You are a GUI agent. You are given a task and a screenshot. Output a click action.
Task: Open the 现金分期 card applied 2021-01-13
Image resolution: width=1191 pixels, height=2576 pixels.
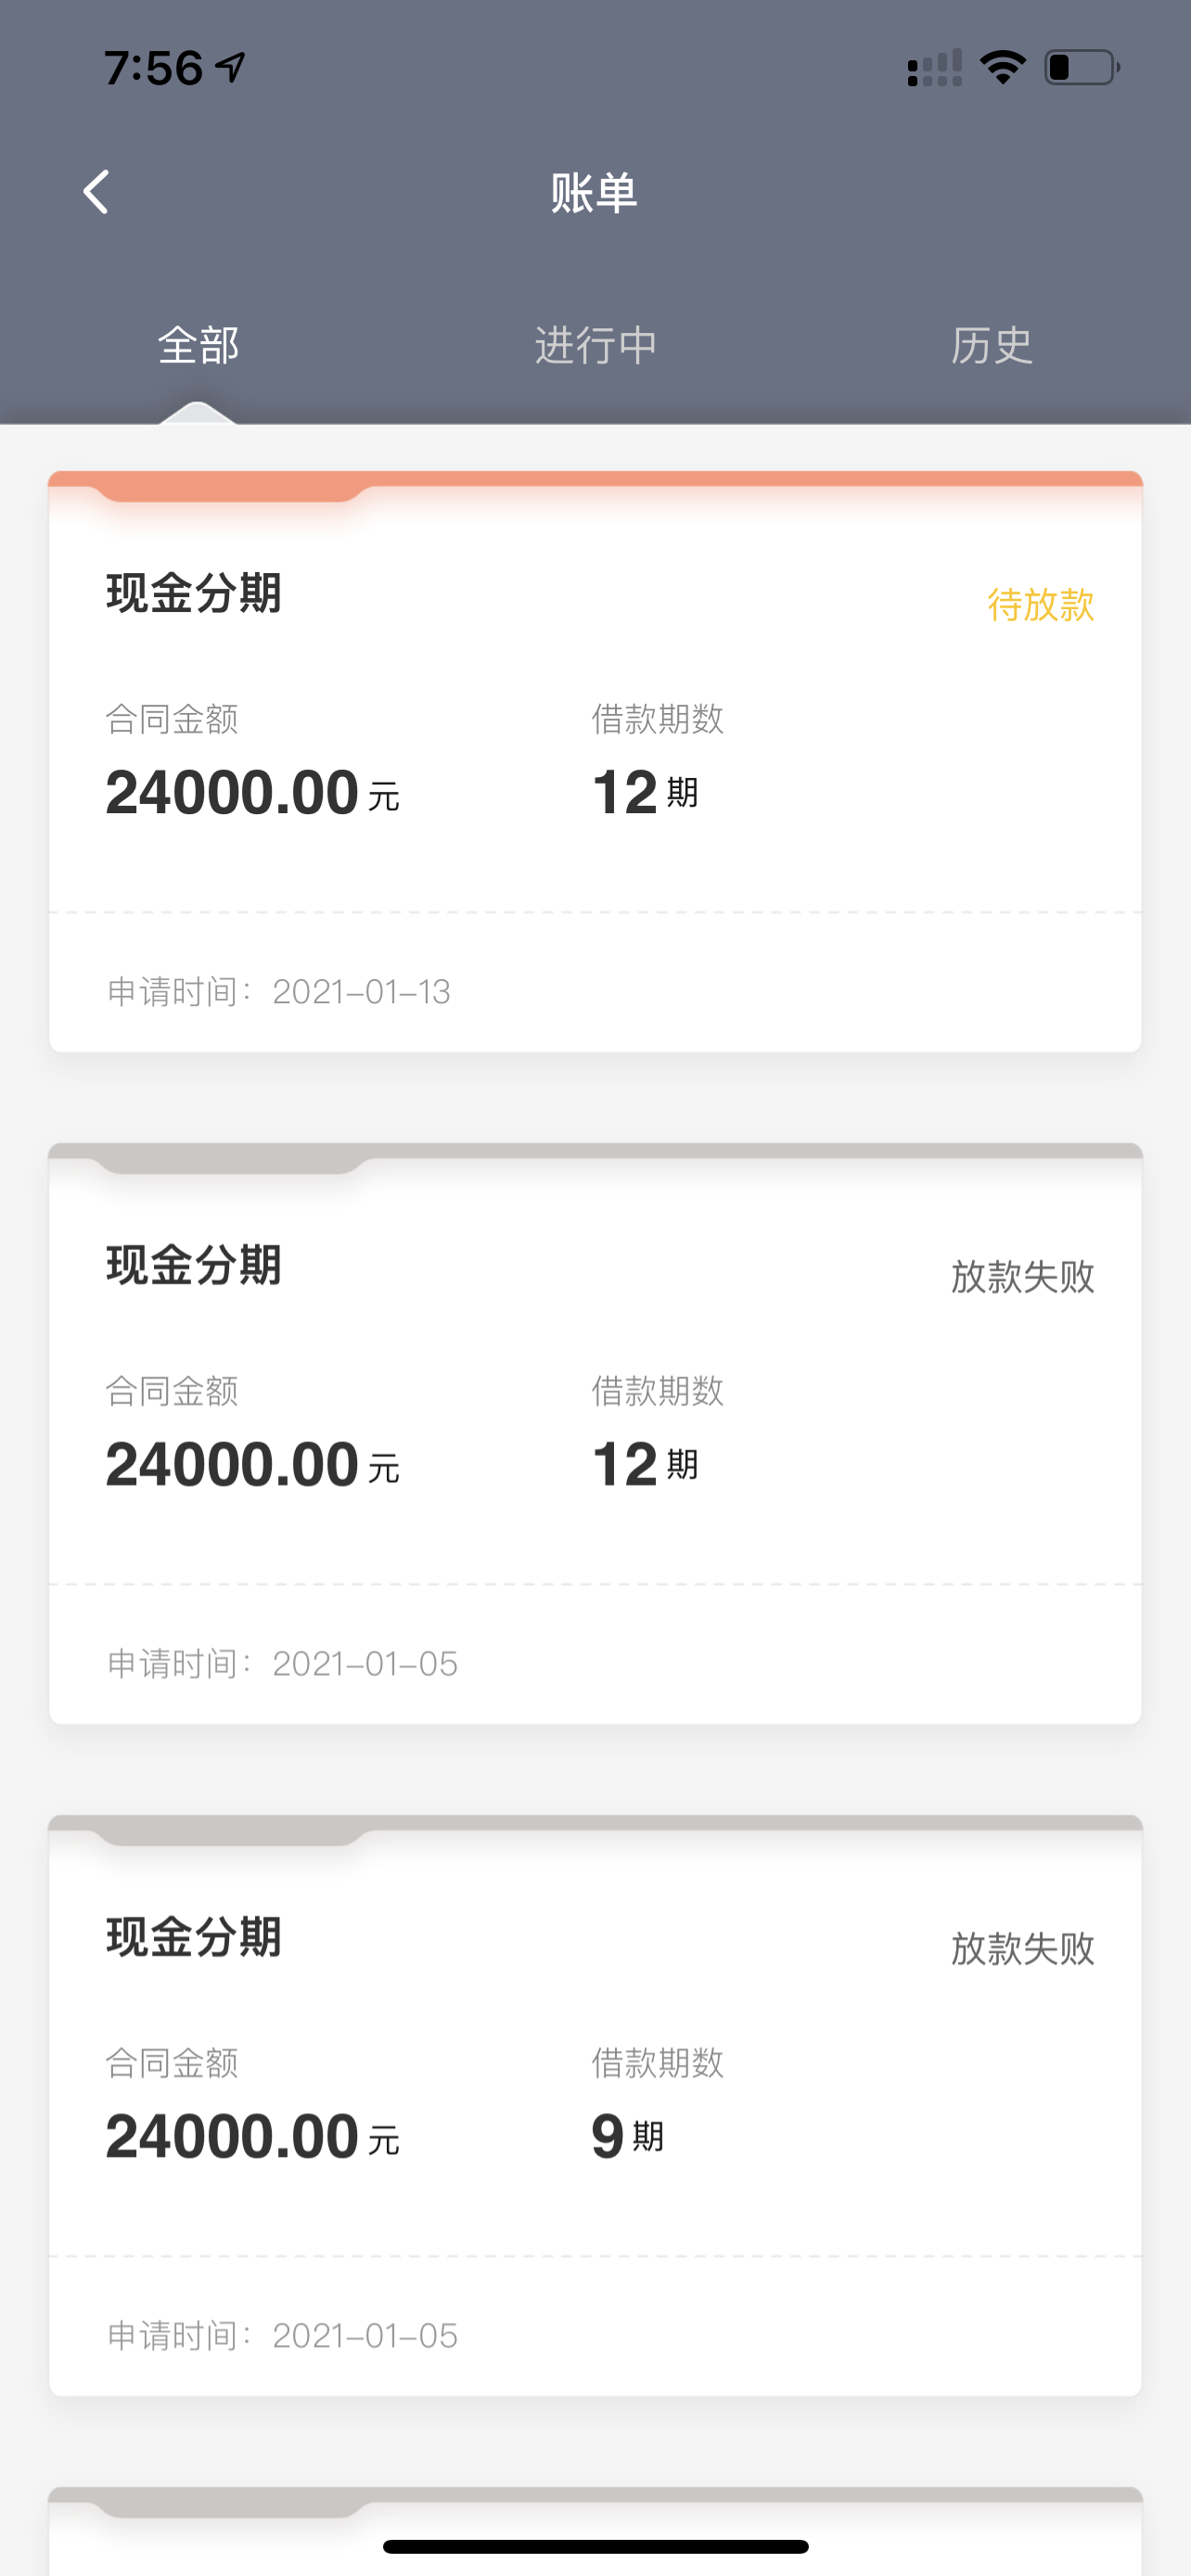pos(595,761)
